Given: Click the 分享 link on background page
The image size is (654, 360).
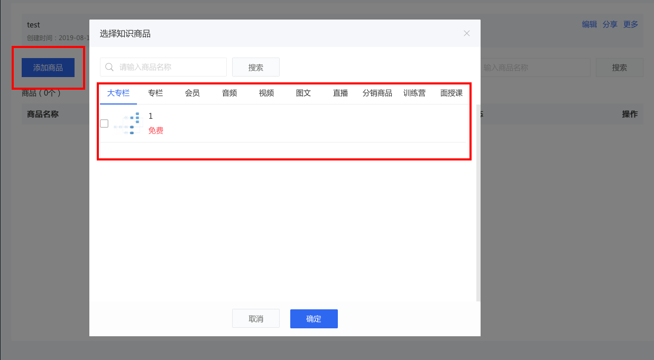Looking at the screenshot, I should coord(610,24).
